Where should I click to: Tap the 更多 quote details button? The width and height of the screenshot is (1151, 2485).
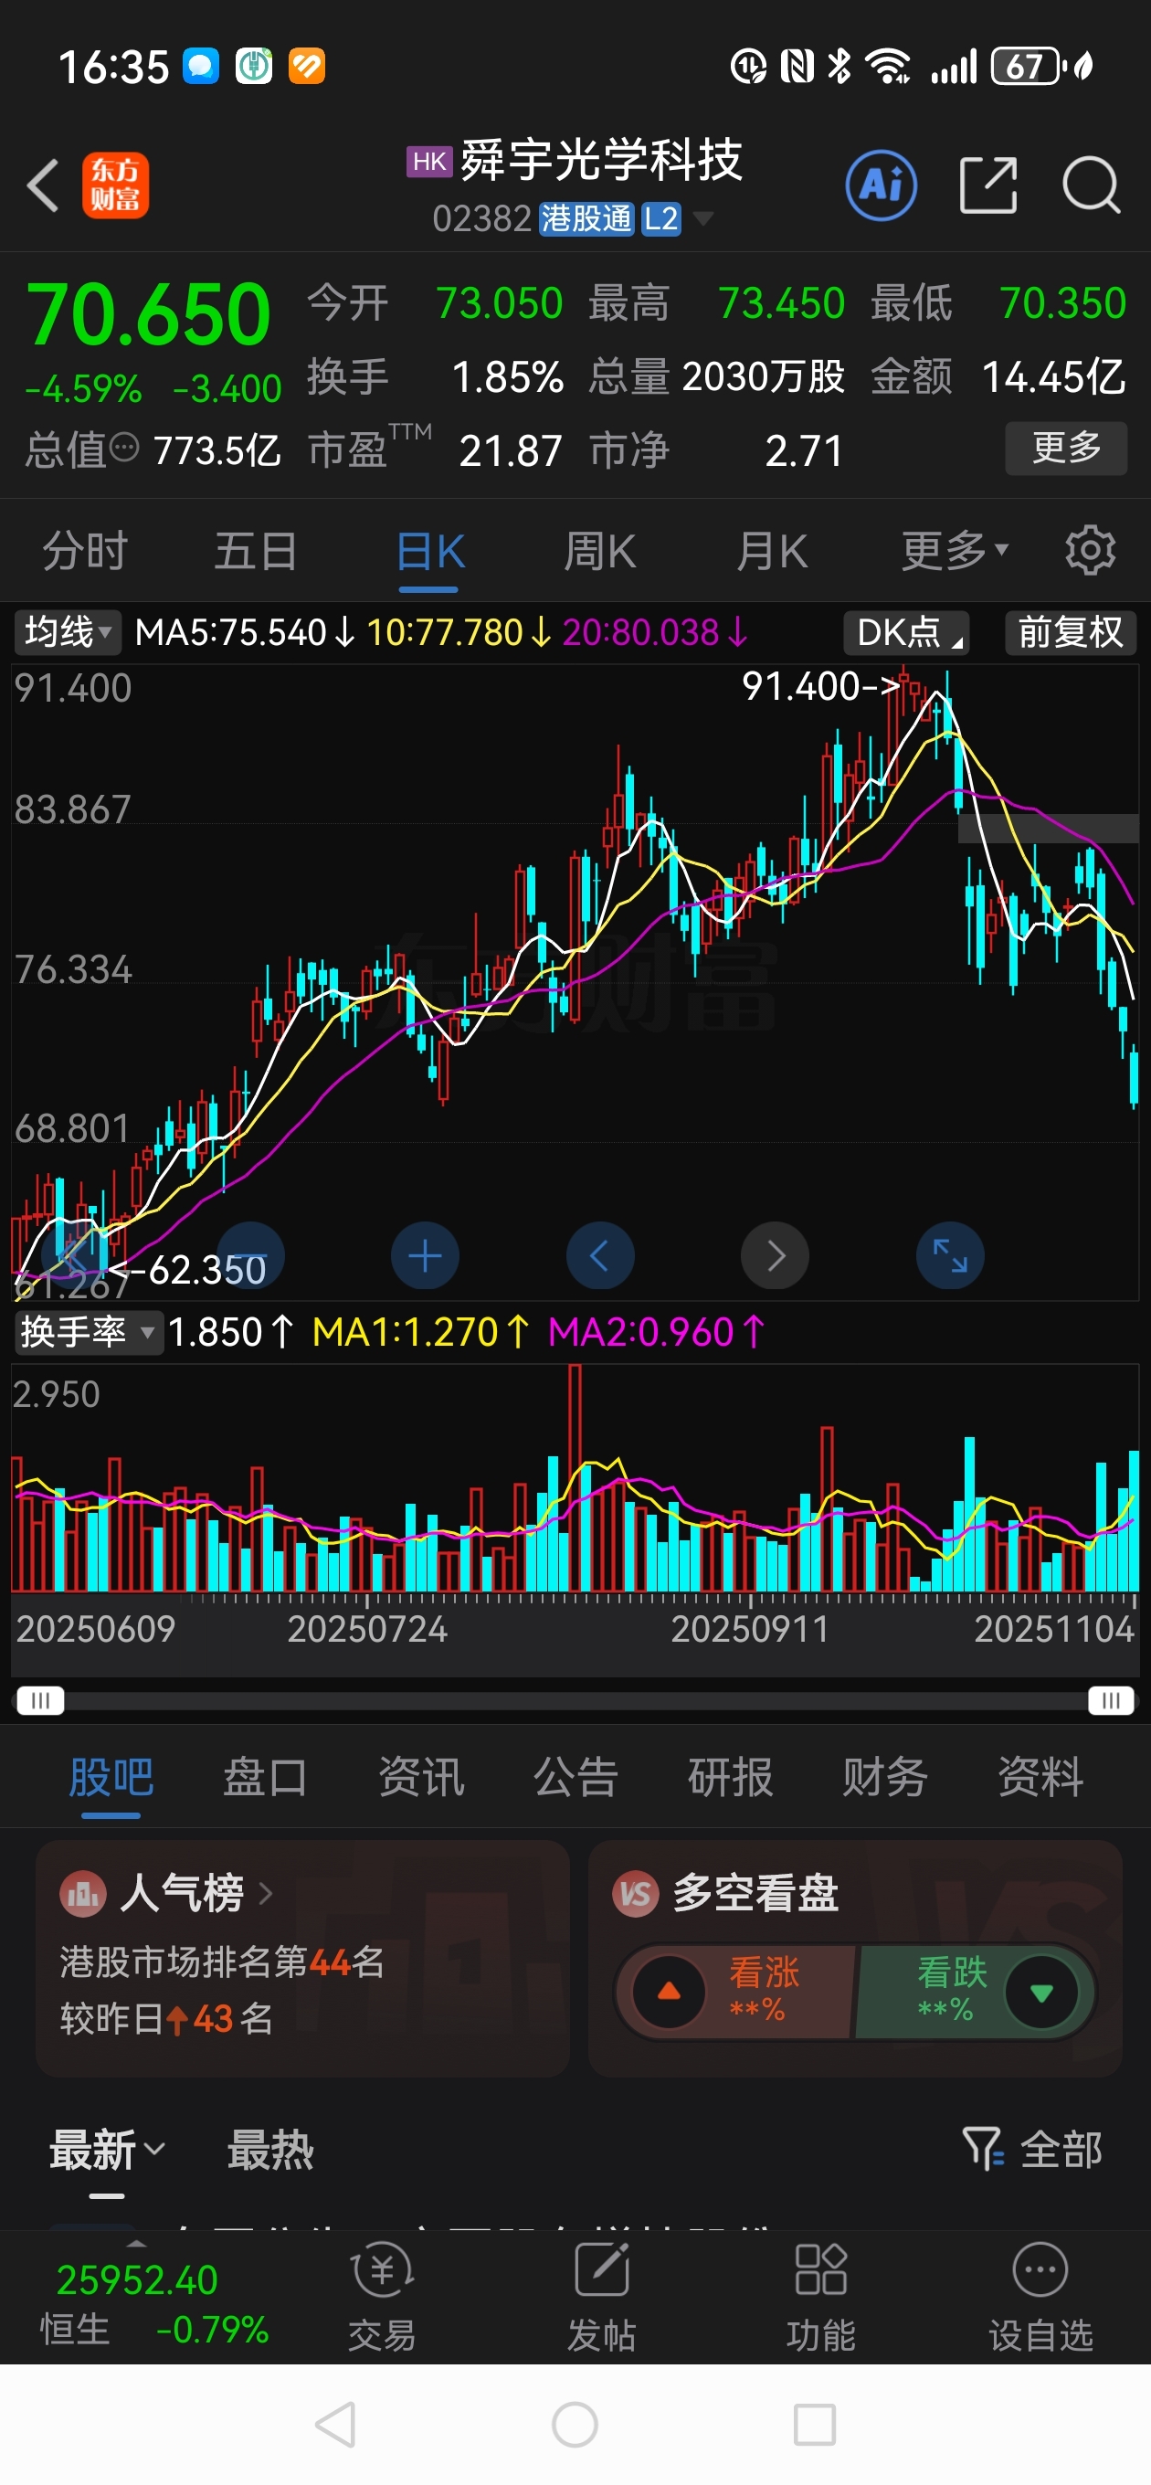pos(1066,448)
